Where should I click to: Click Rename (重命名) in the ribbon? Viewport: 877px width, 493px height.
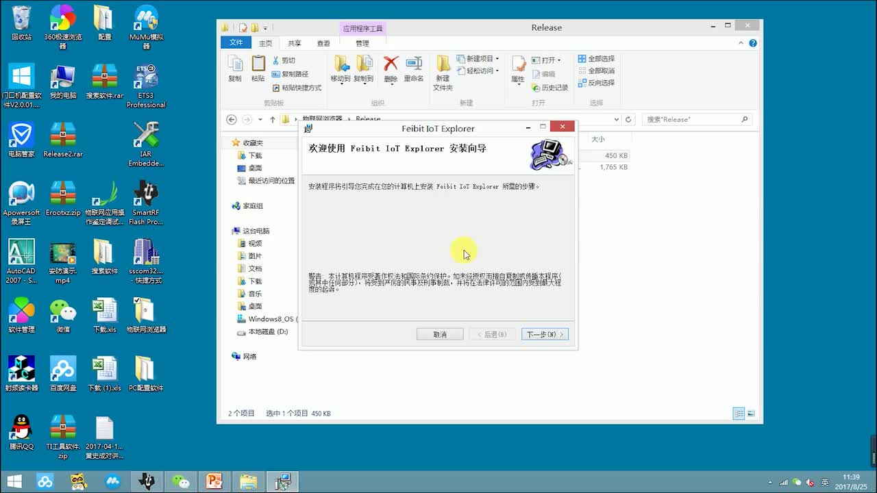tap(414, 68)
